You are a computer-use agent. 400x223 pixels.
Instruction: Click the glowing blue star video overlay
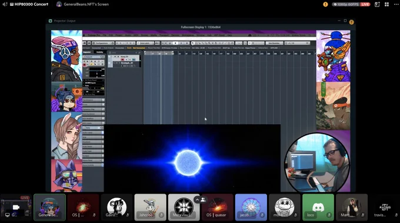click(192, 158)
